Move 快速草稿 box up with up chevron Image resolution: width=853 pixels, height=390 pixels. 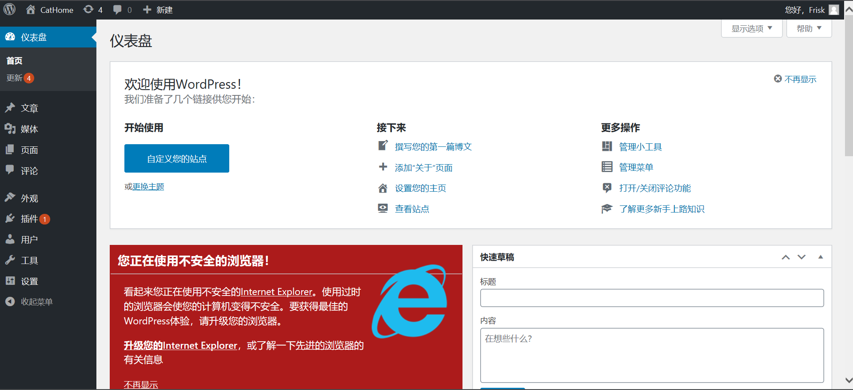click(x=786, y=257)
